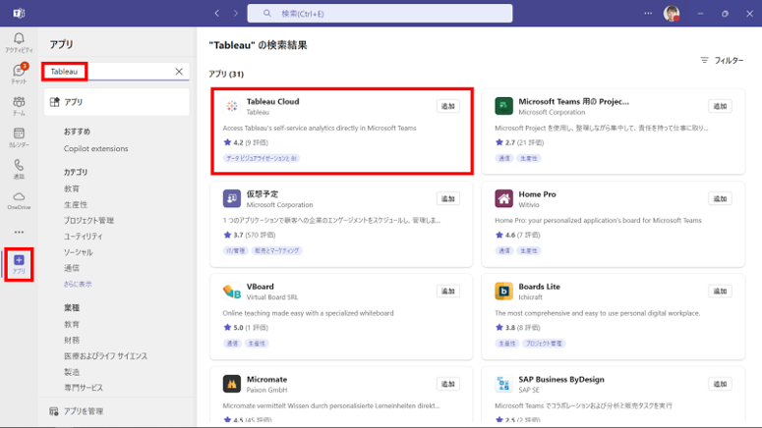The width and height of the screenshot is (762, 428).
Task: Open the Tableau Cloud title
Action: point(272,101)
